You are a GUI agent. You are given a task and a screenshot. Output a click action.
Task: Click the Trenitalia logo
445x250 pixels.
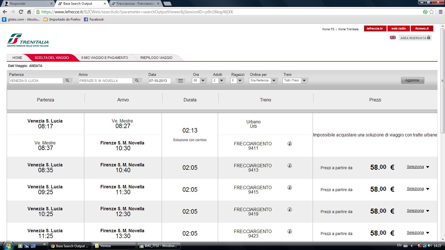tap(28, 40)
